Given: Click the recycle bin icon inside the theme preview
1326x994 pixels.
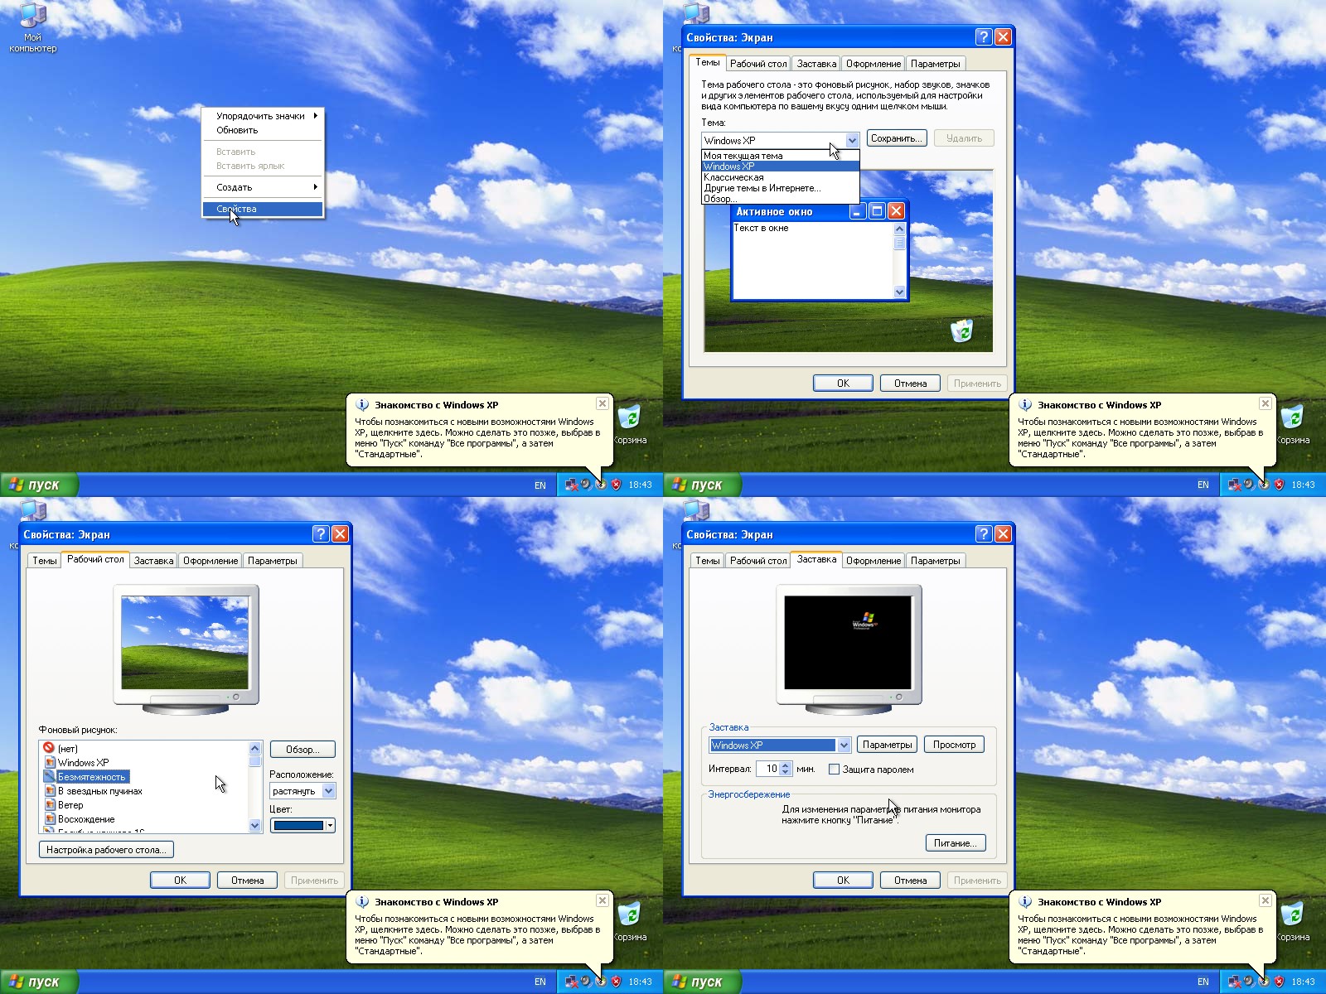Looking at the screenshot, I should point(961,331).
